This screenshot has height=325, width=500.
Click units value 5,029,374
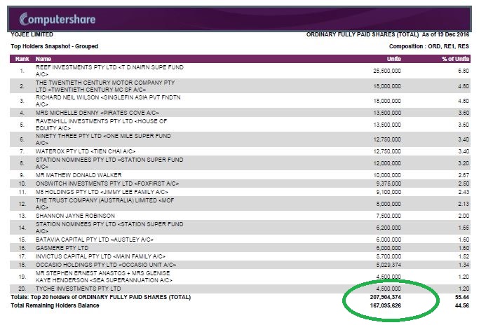[x=388, y=265]
